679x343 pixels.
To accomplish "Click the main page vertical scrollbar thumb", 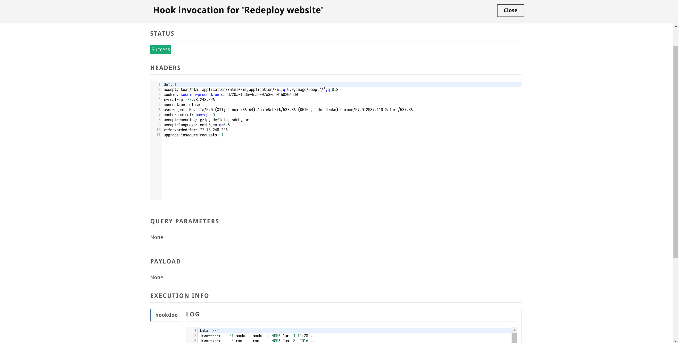I will point(676,152).
